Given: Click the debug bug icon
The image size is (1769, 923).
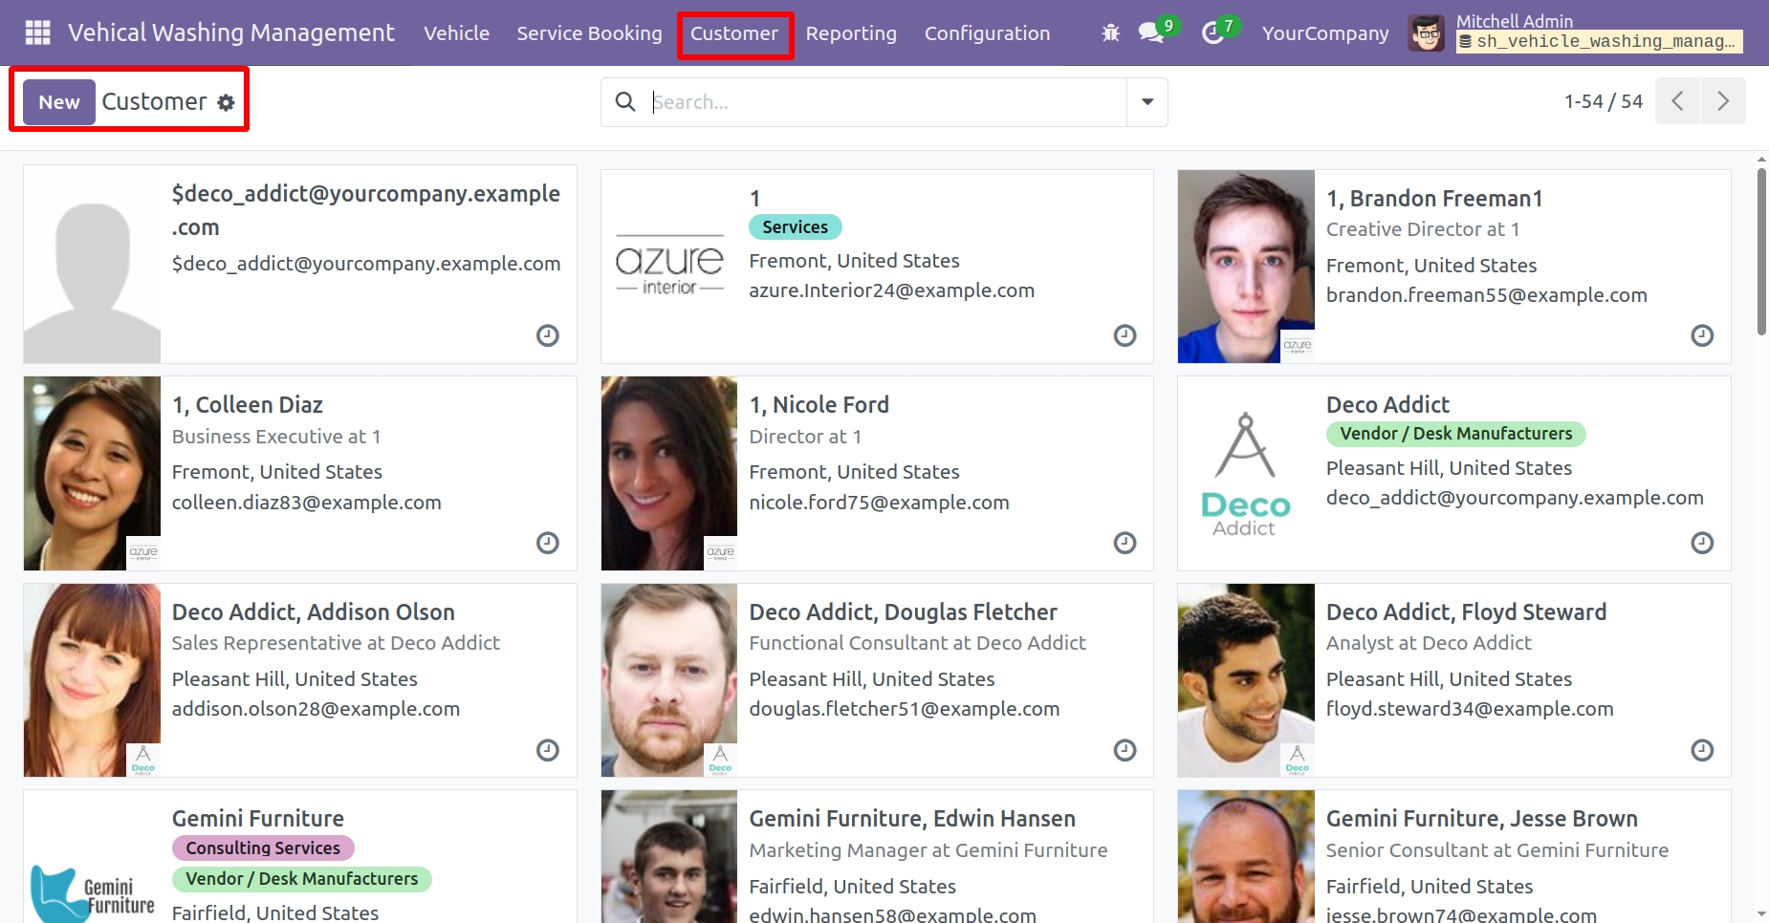Looking at the screenshot, I should [x=1110, y=33].
